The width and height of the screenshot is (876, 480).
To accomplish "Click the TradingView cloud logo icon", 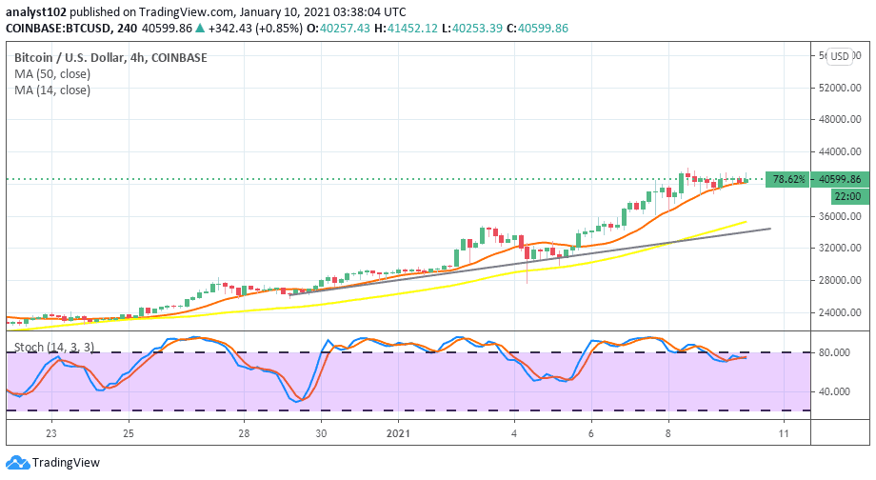I will 17,463.
